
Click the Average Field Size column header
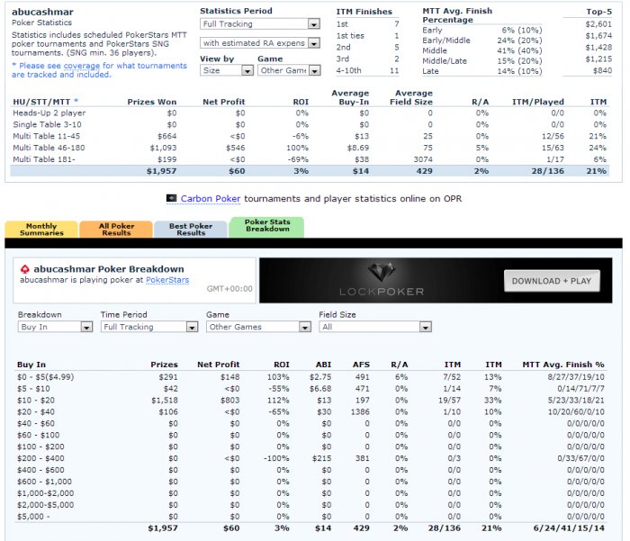[411, 98]
